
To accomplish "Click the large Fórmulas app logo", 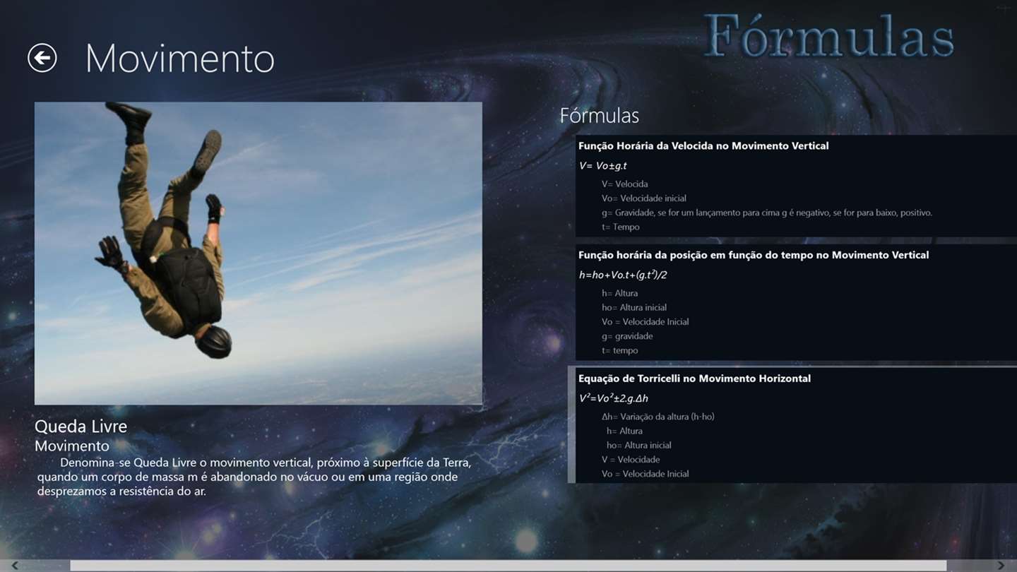I will tap(828, 35).
